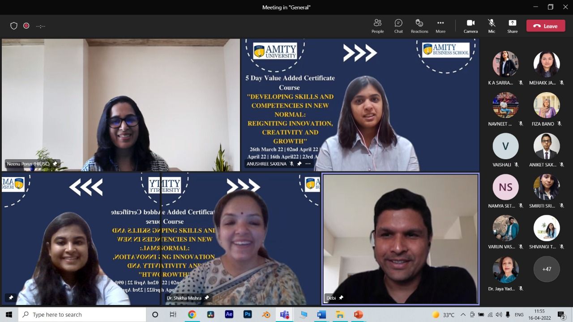Expand hidden system tray icons
Image resolution: width=573 pixels, height=322 pixels.
[463, 314]
